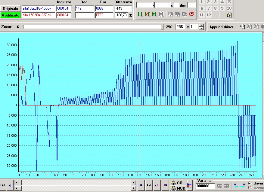The width and height of the screenshot is (264, 192).
Task: Click the Differenza percent field showing -100,70
Action: pyautogui.click(x=122, y=15)
